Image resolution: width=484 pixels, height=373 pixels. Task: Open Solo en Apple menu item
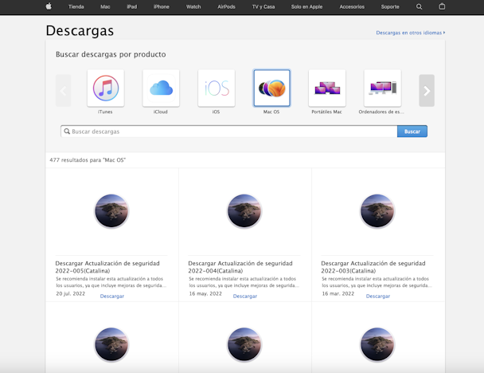306,6
